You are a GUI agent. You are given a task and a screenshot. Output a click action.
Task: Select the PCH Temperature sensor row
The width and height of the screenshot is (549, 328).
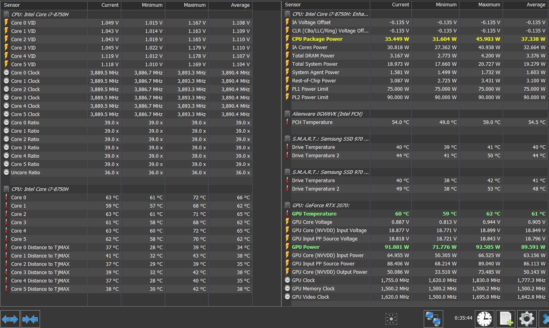(312, 122)
